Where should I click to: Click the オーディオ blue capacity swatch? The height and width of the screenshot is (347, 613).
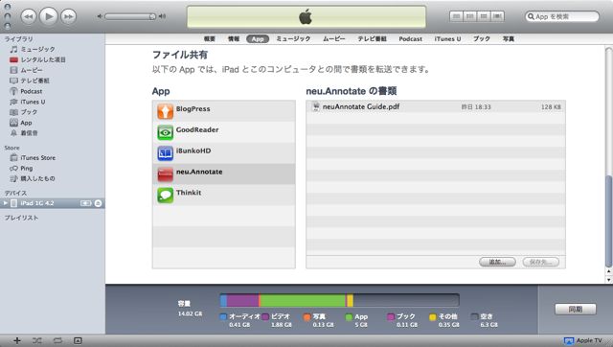[223, 317]
